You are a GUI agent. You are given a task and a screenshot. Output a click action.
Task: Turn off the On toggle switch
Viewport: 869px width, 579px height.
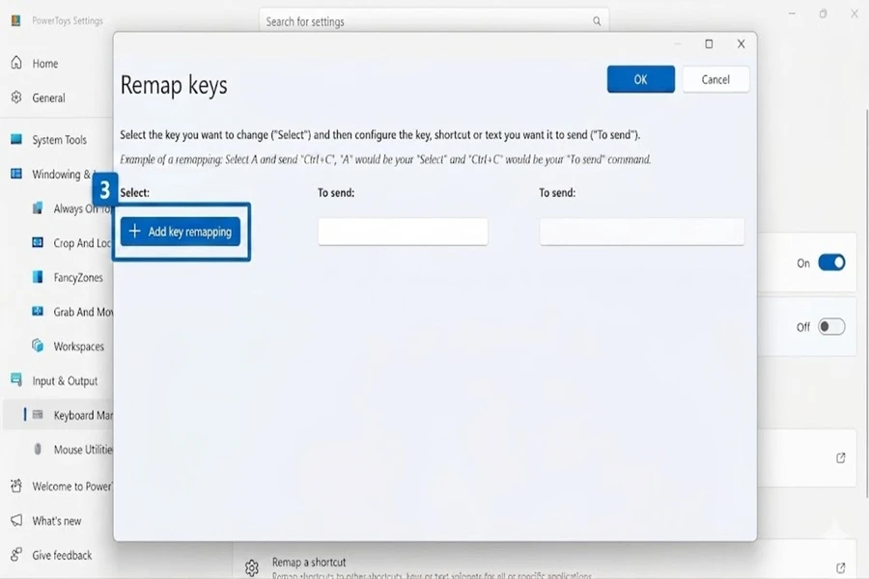831,262
